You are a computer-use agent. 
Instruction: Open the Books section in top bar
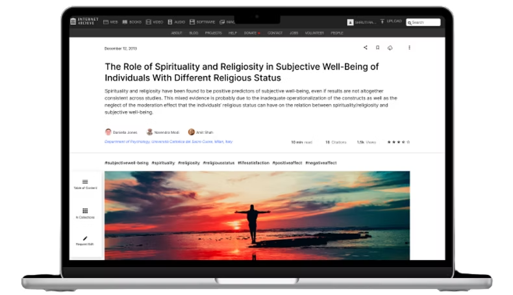click(x=132, y=22)
